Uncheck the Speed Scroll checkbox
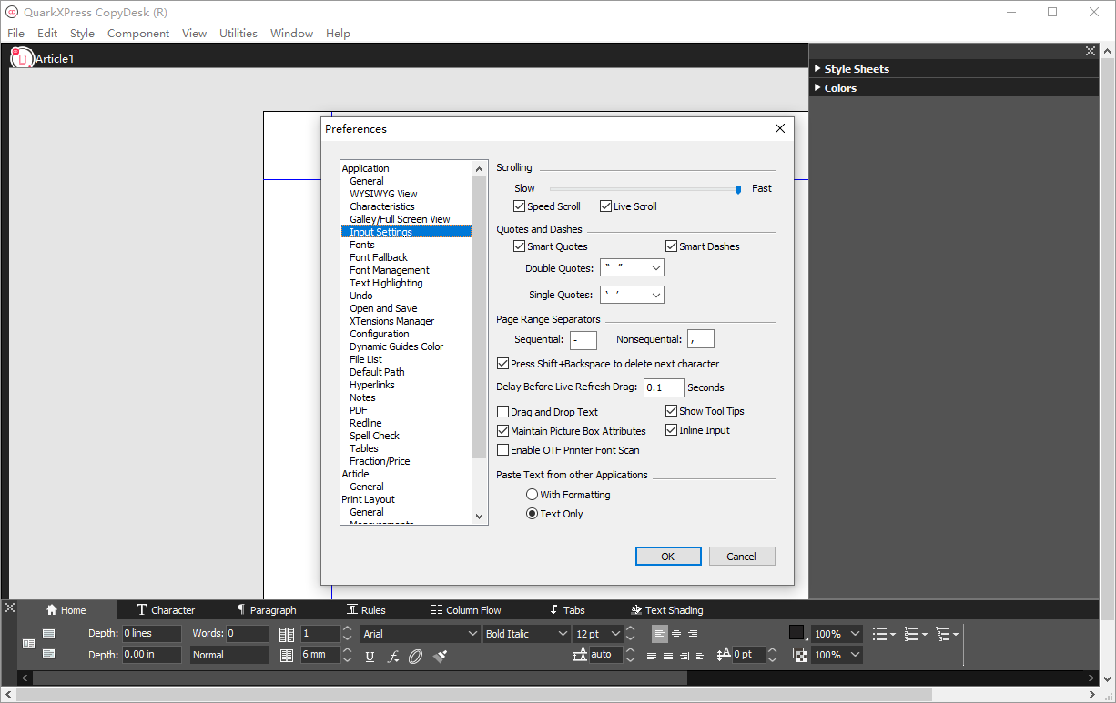Screen dimensions: 1116x703 click(x=519, y=206)
